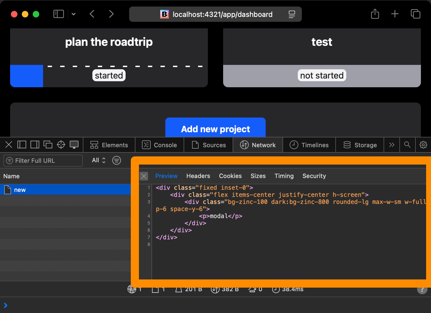This screenshot has width=431, height=313.
Task: Switch to the Elements tab
Action: pos(109,145)
